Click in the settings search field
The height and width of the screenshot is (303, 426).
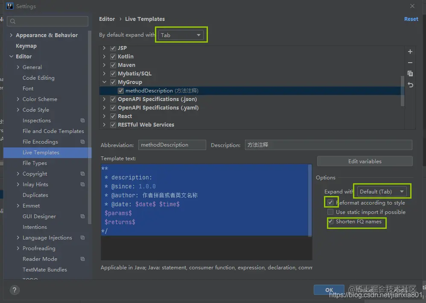(47, 21)
